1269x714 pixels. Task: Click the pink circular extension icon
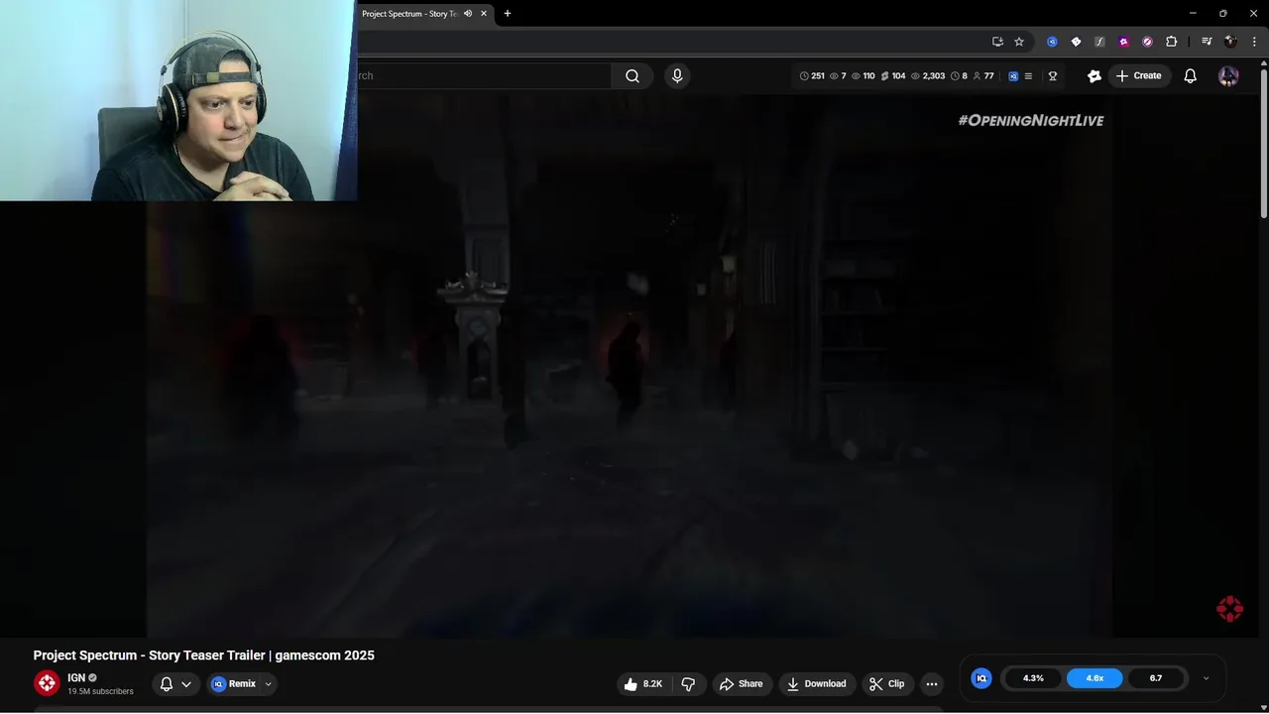tap(1147, 42)
